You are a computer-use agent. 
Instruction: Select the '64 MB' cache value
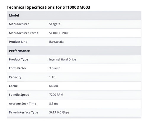54,86
